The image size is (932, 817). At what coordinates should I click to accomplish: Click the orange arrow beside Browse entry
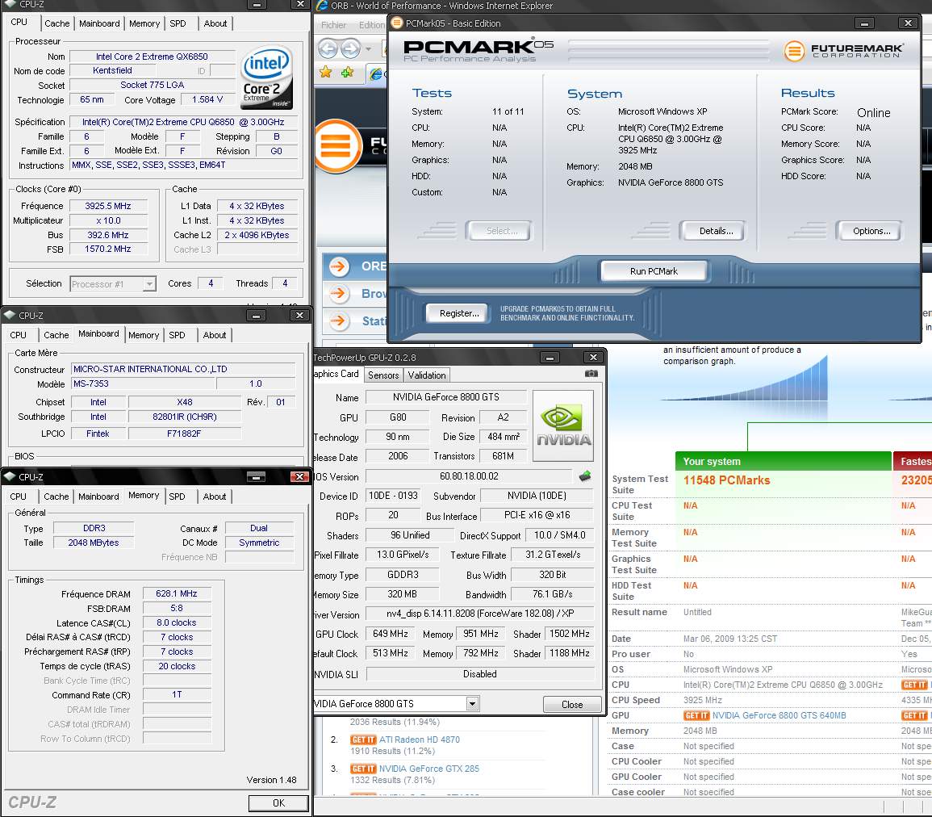pyautogui.click(x=339, y=293)
